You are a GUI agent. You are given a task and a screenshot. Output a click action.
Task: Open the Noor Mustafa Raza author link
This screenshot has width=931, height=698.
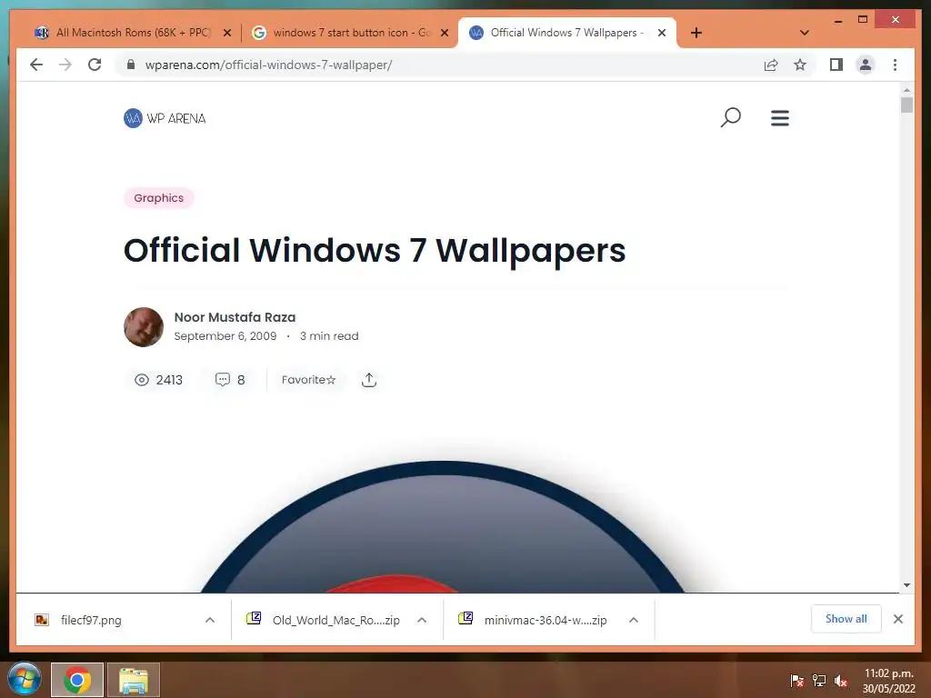click(x=235, y=317)
